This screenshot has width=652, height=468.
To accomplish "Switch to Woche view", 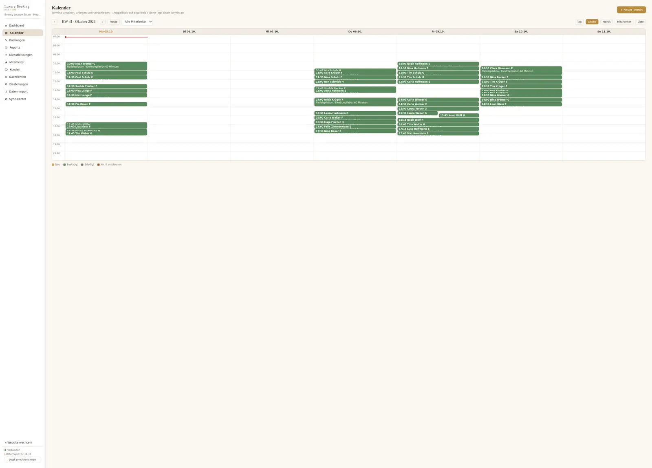I will 592,22.
